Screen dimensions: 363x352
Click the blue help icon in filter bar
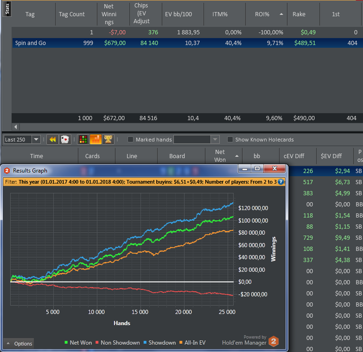[x=281, y=182]
